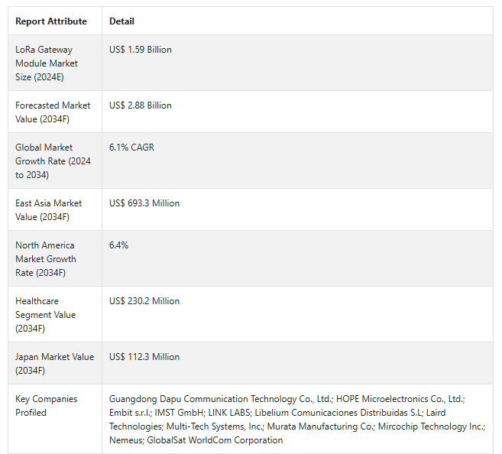Click the Report Attribute column header
The height and width of the screenshot is (454, 502).
coord(51,21)
